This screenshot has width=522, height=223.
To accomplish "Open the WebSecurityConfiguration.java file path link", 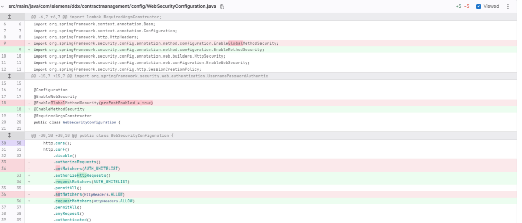I will [x=112, y=6].
